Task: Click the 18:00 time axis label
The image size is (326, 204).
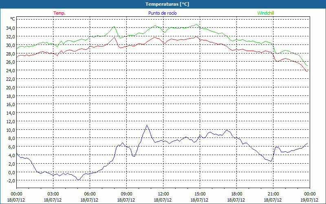Action: (236, 194)
